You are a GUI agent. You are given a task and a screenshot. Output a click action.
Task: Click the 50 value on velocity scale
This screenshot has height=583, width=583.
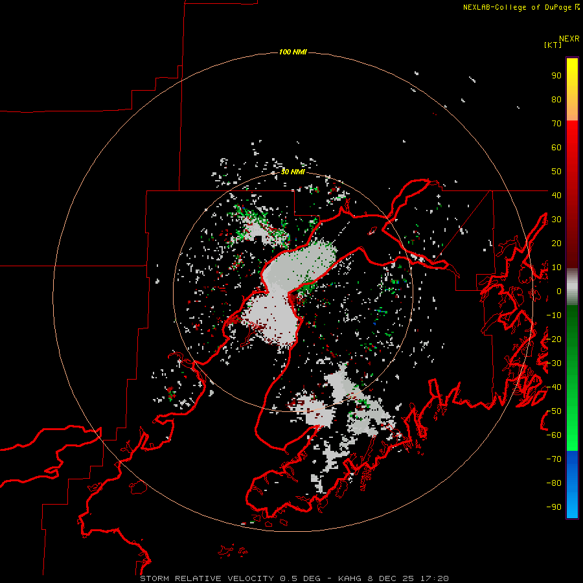[556, 172]
